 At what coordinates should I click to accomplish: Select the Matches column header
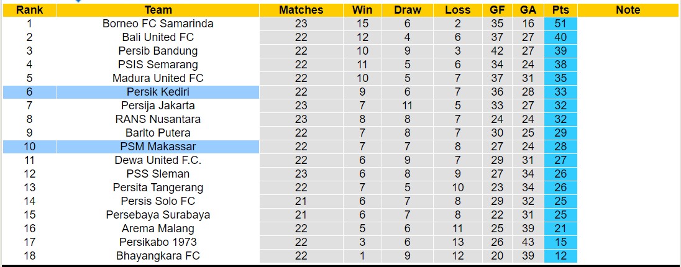coord(301,10)
